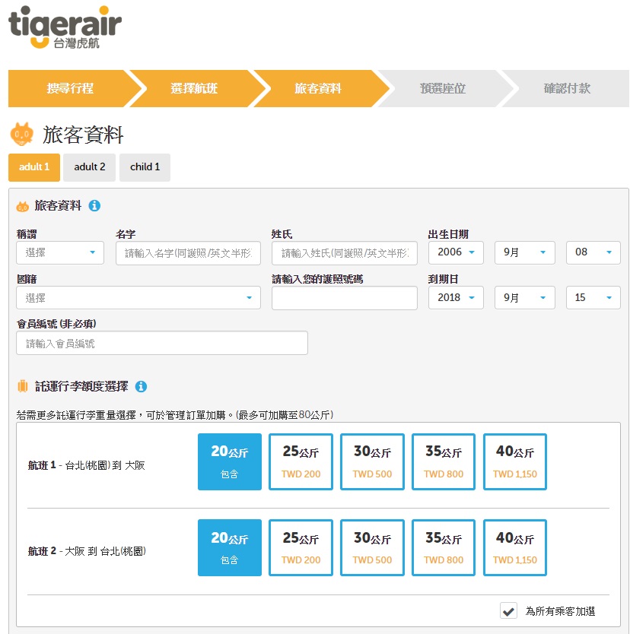The width and height of the screenshot is (630, 634).
Task: Open the 稱謂 title dropdown
Action: [60, 252]
